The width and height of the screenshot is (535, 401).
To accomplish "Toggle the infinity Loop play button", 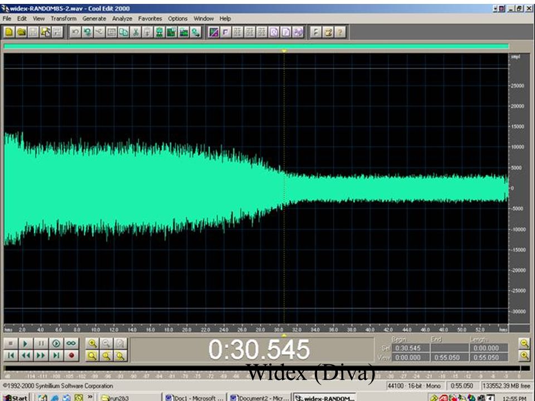I will point(71,344).
